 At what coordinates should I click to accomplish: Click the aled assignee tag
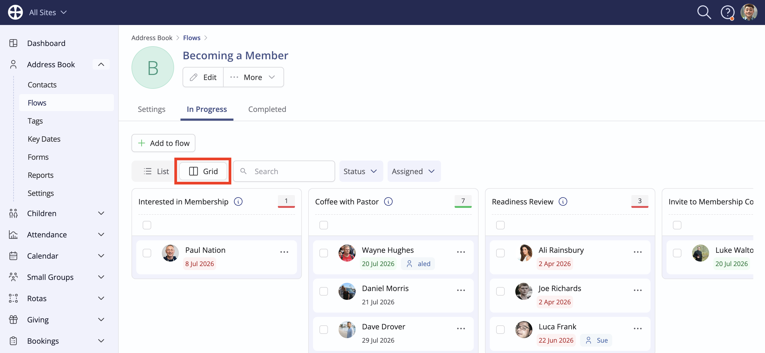pos(418,264)
